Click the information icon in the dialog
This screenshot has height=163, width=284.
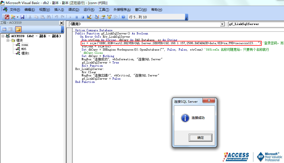[185, 118]
